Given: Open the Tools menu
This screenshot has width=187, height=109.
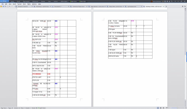Looking at the screenshot, I should [24, 4].
